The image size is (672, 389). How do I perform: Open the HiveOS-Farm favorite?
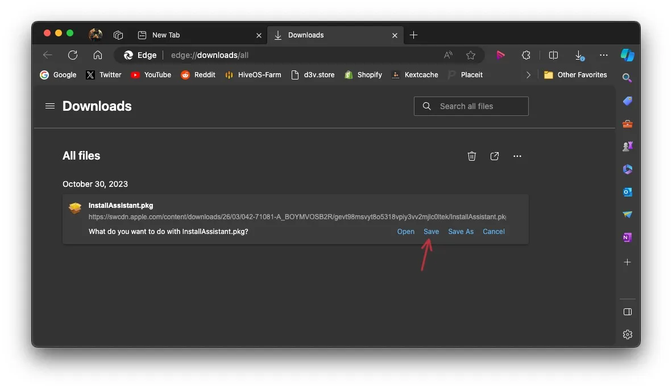(254, 75)
